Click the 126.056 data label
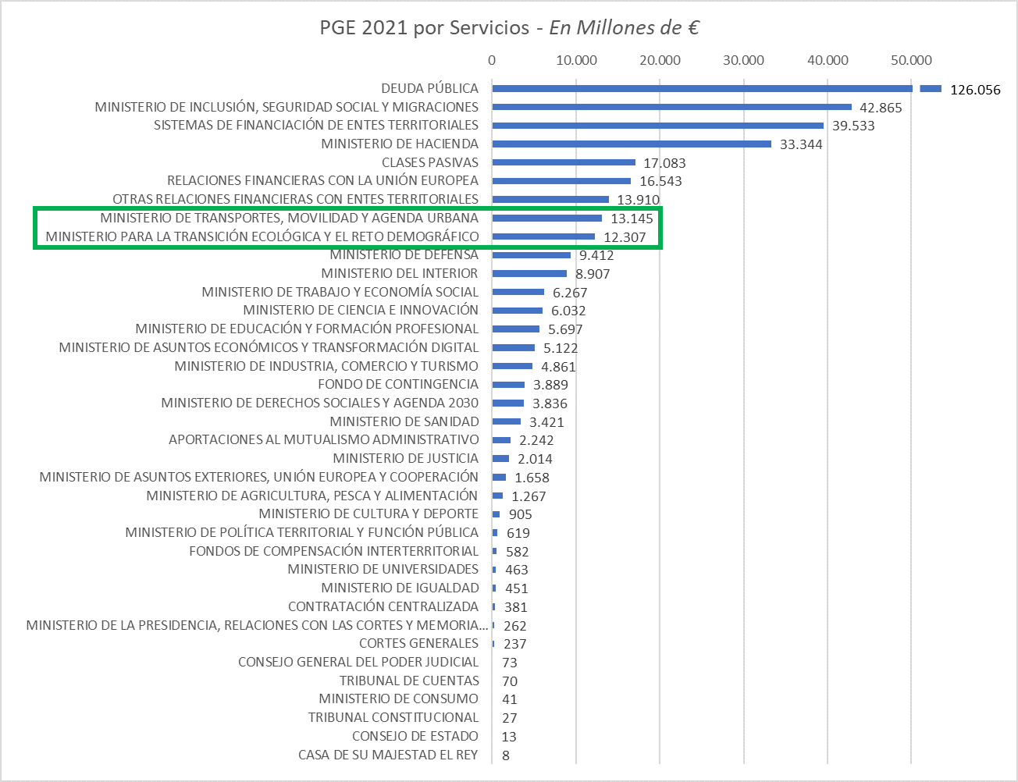This screenshot has height=782, width=1018. tap(974, 90)
